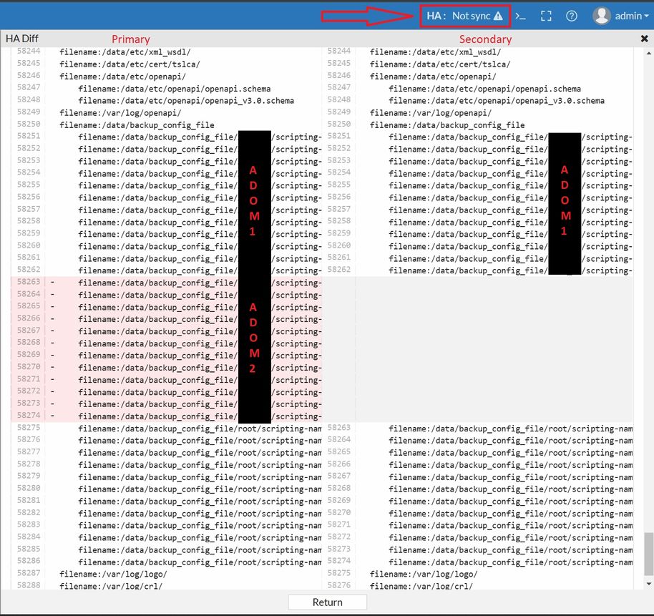The height and width of the screenshot is (616, 654).
Task: Click Secondary line /data/etc/xml_wsdl/
Action: click(x=435, y=52)
